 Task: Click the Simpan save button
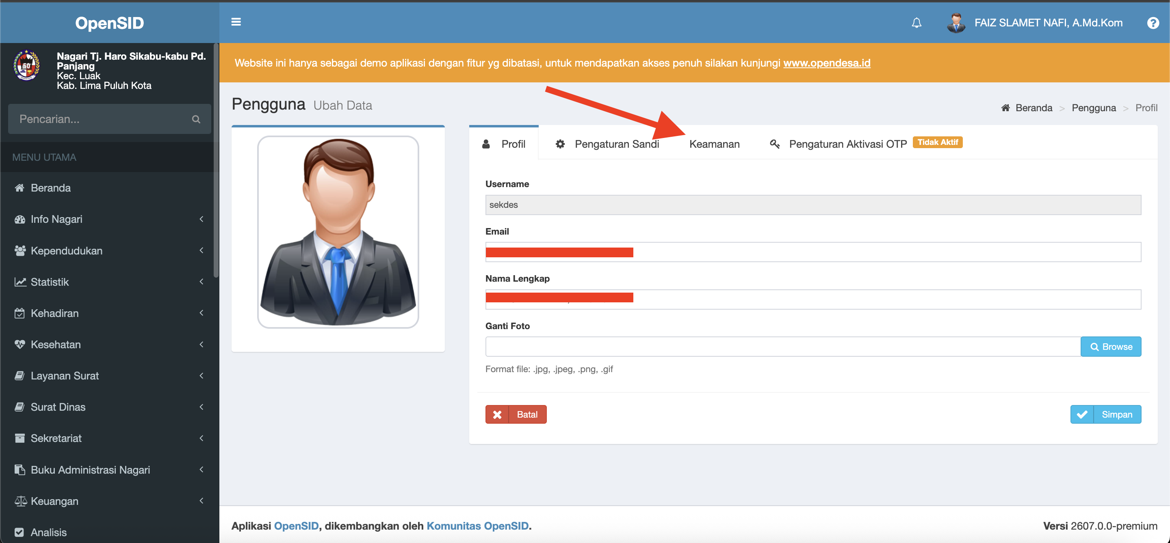pyautogui.click(x=1105, y=414)
